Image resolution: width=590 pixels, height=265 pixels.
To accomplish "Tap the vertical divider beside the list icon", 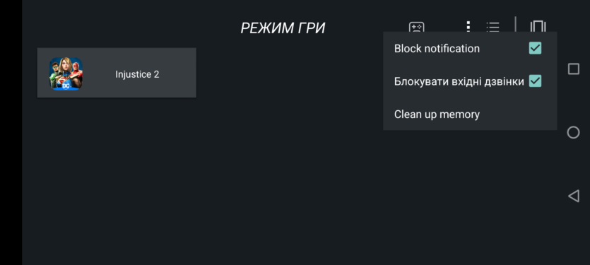I will pos(515,26).
